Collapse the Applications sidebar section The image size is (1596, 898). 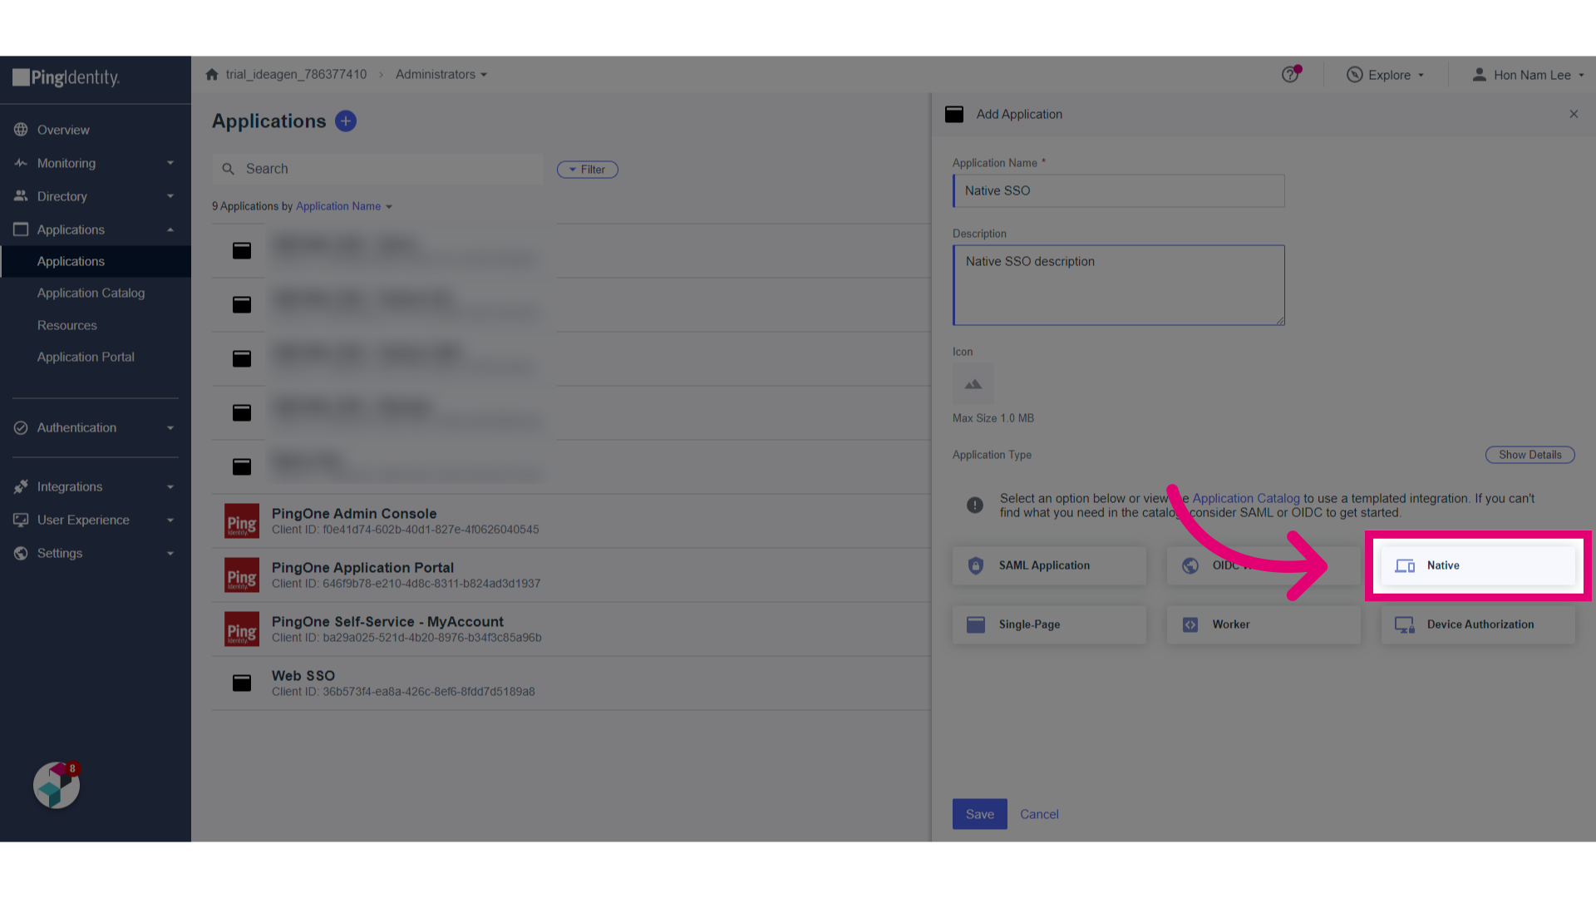(170, 229)
